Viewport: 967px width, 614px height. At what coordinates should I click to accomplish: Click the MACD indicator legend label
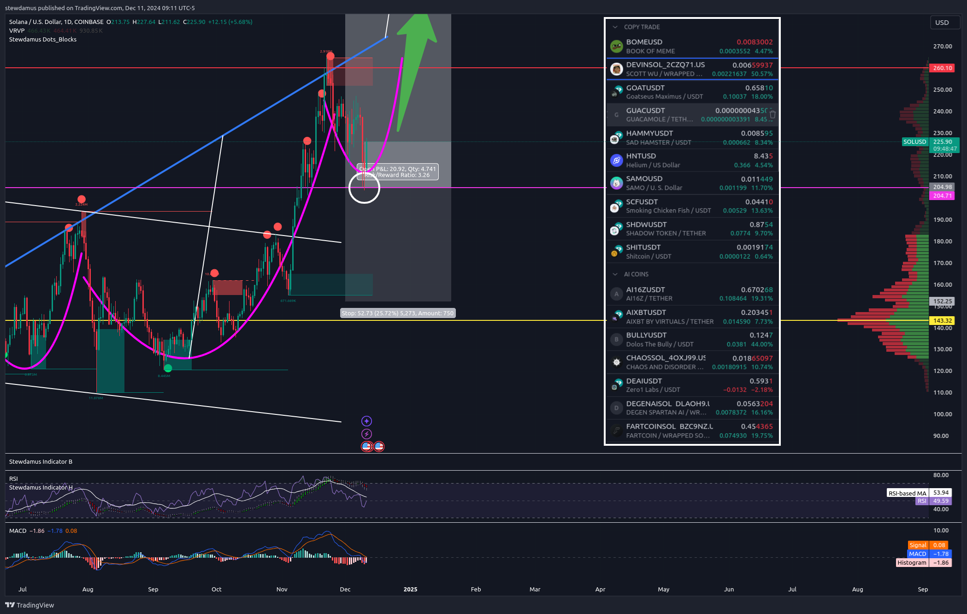[x=18, y=531]
